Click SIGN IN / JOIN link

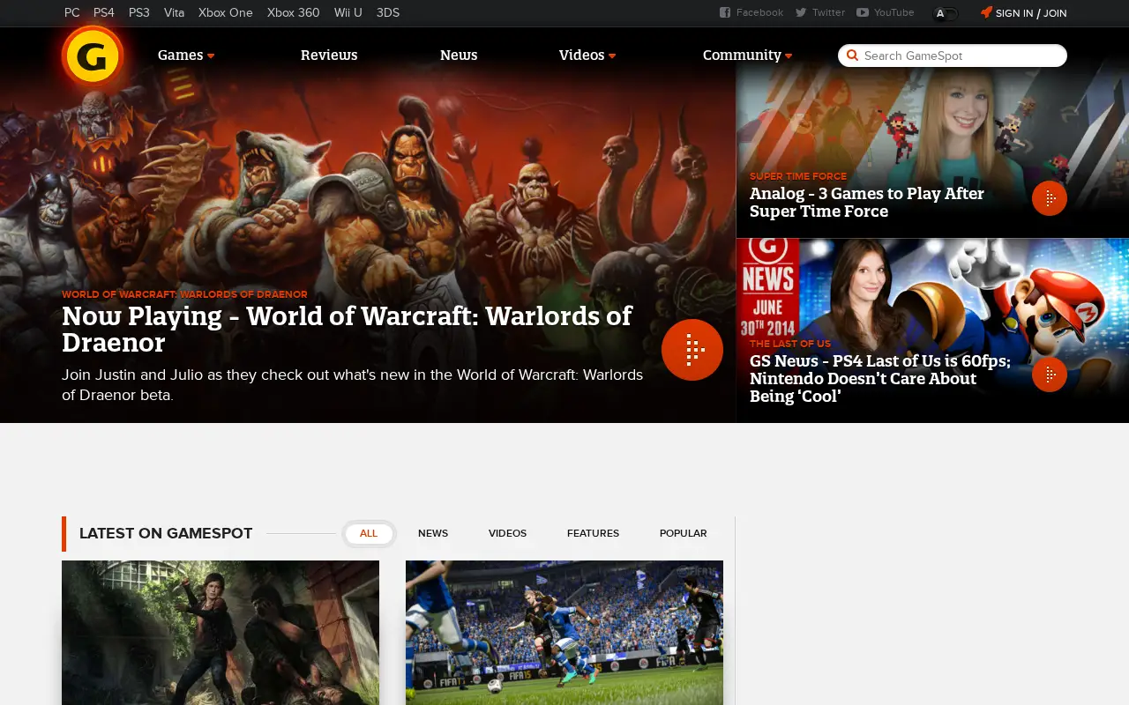[x=1031, y=13]
